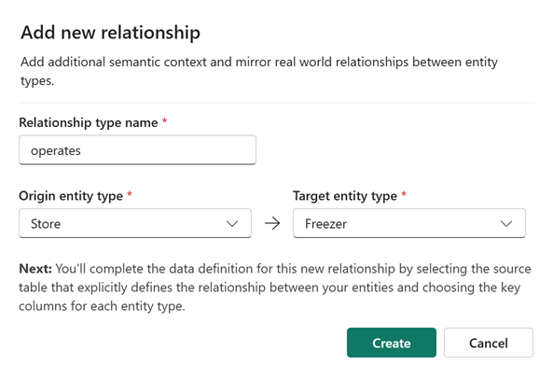Click the Relationship type name label
The width and height of the screenshot is (553, 379).
tap(89, 123)
